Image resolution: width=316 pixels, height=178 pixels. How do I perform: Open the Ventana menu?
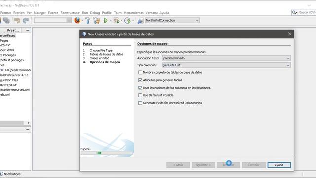click(152, 13)
